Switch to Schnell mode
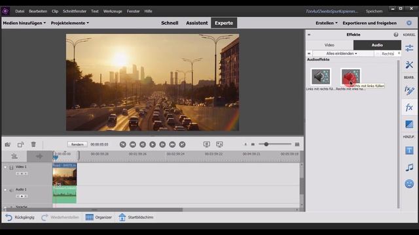Screen dimensions: 419x235 (x=170, y=23)
